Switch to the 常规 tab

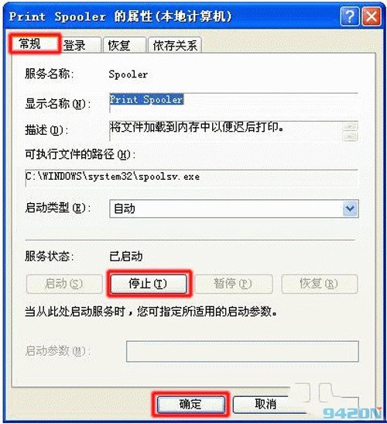point(34,43)
